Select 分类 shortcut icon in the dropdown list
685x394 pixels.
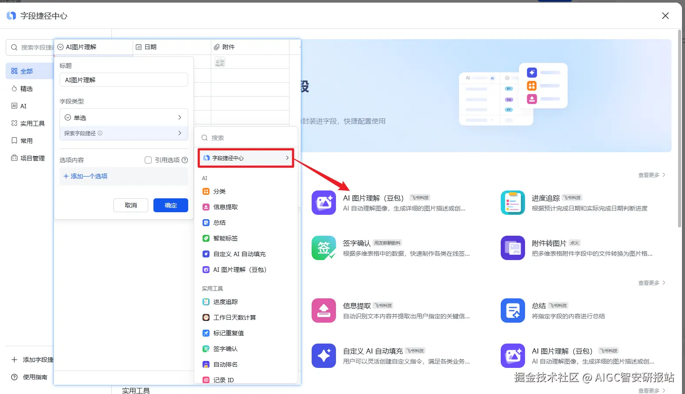click(x=206, y=191)
